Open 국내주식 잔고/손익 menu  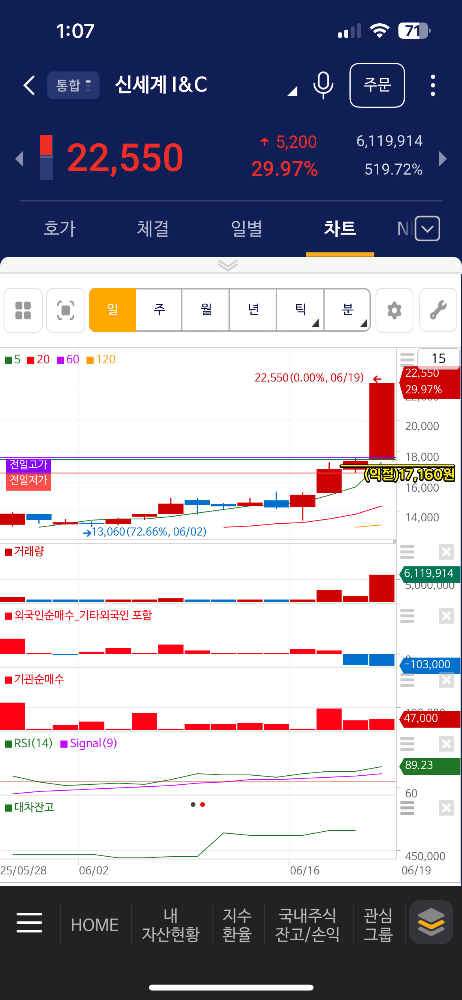pos(307,925)
